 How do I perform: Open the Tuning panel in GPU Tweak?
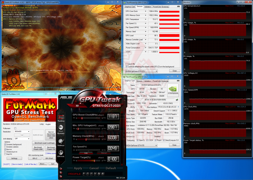pos(61,118)
